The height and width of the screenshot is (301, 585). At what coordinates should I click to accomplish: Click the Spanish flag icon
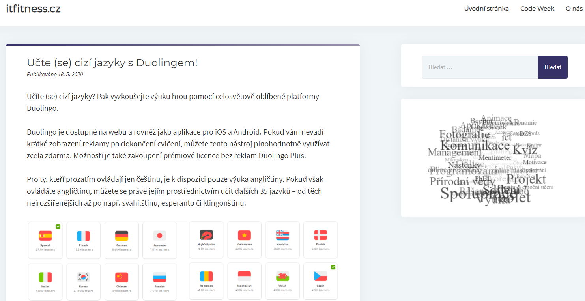point(45,236)
